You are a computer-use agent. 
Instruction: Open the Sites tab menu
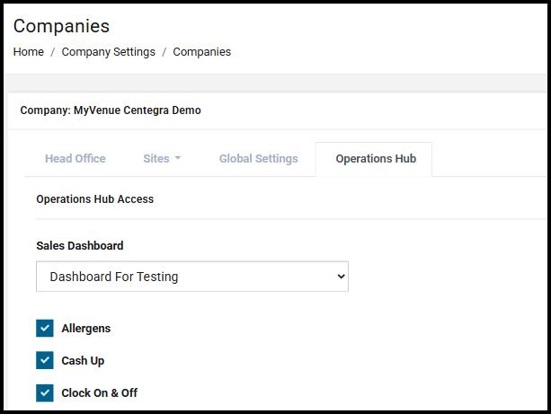161,159
